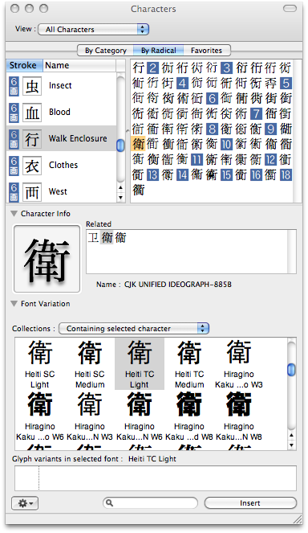Switch to the By Radical tab
This screenshot has height=533, width=308.
tap(158, 51)
